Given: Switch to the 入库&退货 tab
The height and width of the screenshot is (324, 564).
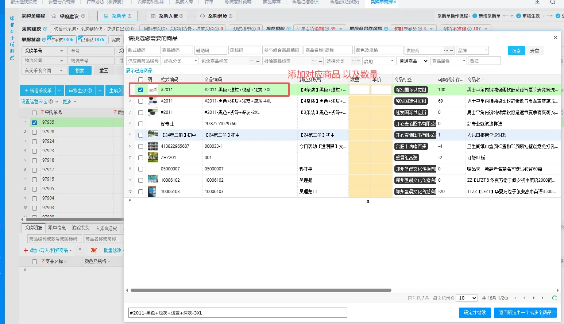Looking at the screenshot, I should coord(106,228).
